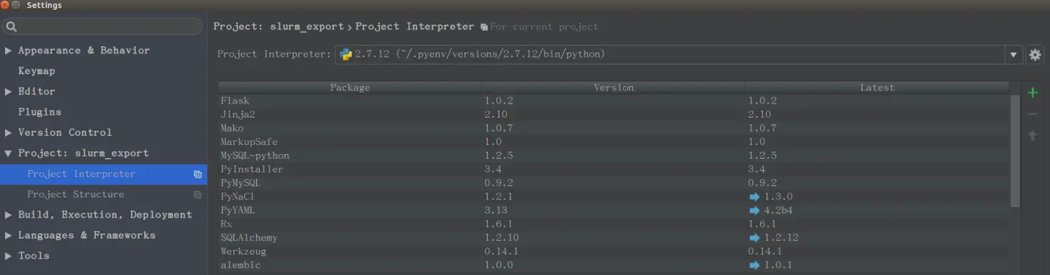Image resolution: width=1050 pixels, height=275 pixels.
Task: Click latest version 1.2.12 of SQLAlchemy
Action: 780,238
